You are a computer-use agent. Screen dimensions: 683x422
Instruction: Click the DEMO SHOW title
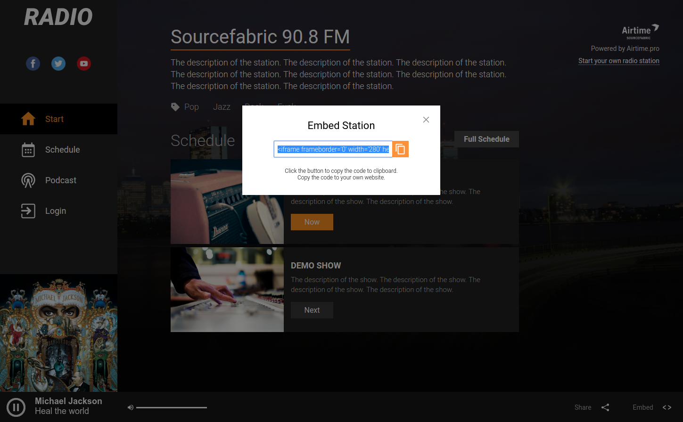tap(316, 266)
